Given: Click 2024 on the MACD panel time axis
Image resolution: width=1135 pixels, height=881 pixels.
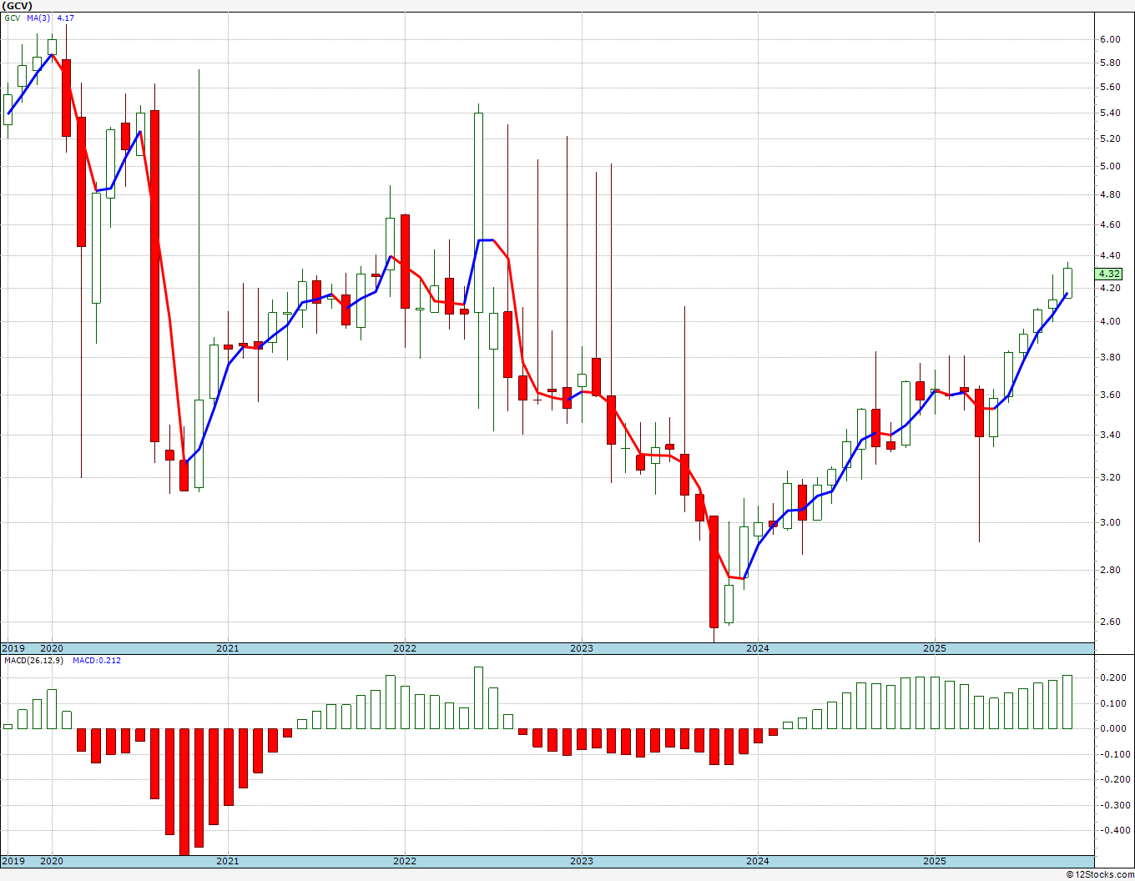Looking at the screenshot, I should click(758, 861).
